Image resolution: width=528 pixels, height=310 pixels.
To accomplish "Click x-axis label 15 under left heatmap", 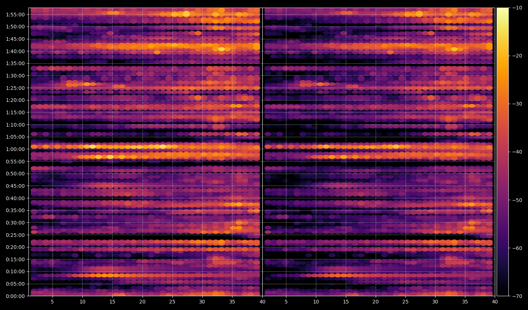I will coord(112,302).
